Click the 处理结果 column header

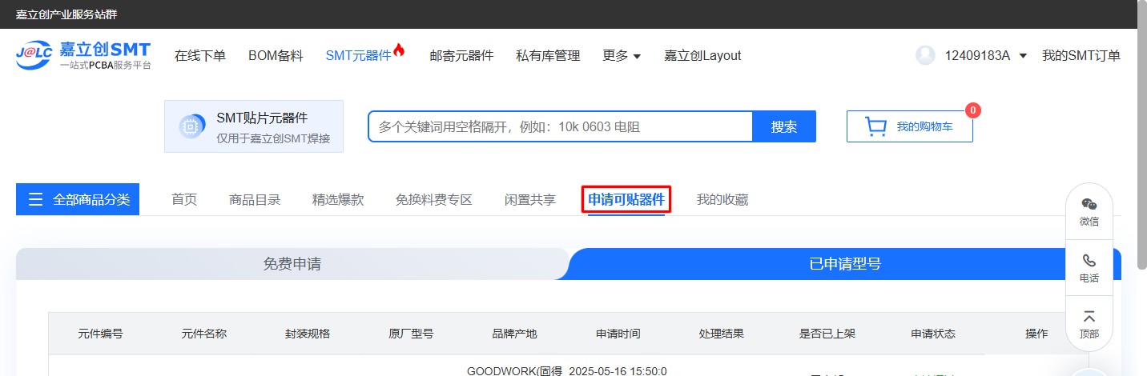click(x=722, y=334)
